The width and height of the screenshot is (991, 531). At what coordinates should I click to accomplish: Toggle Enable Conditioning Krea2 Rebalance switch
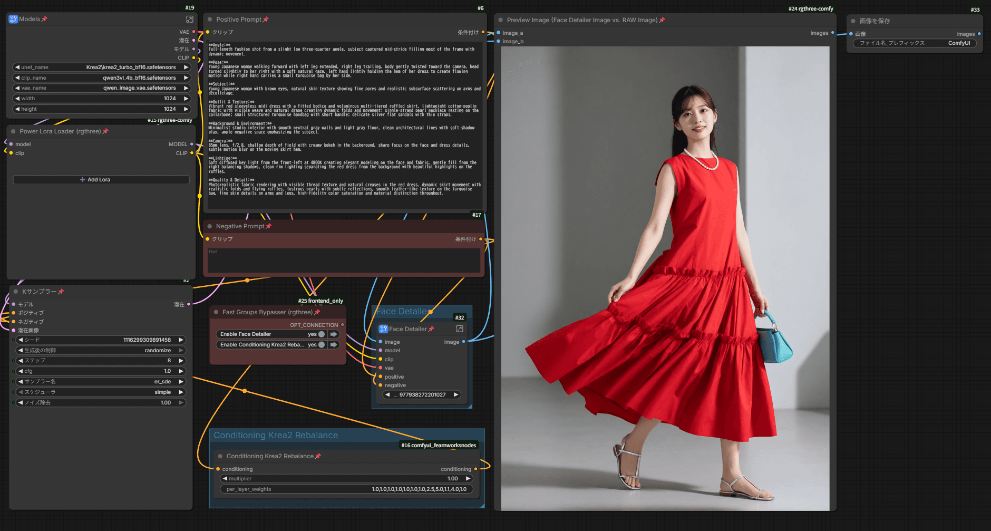322,345
